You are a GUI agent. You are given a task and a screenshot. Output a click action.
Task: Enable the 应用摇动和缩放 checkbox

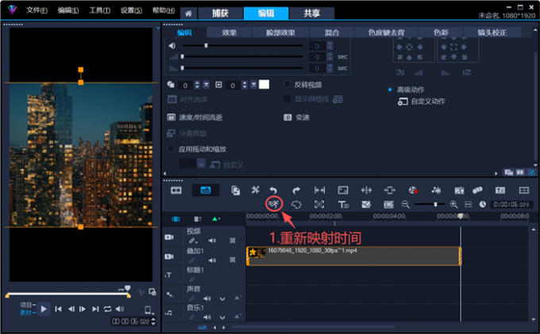pyautogui.click(x=171, y=149)
